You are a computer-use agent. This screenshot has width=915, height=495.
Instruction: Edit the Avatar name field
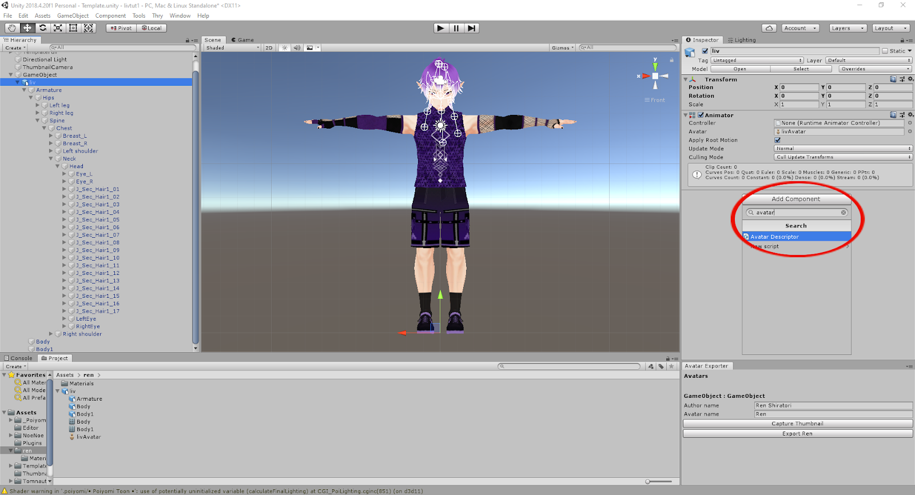(833, 414)
